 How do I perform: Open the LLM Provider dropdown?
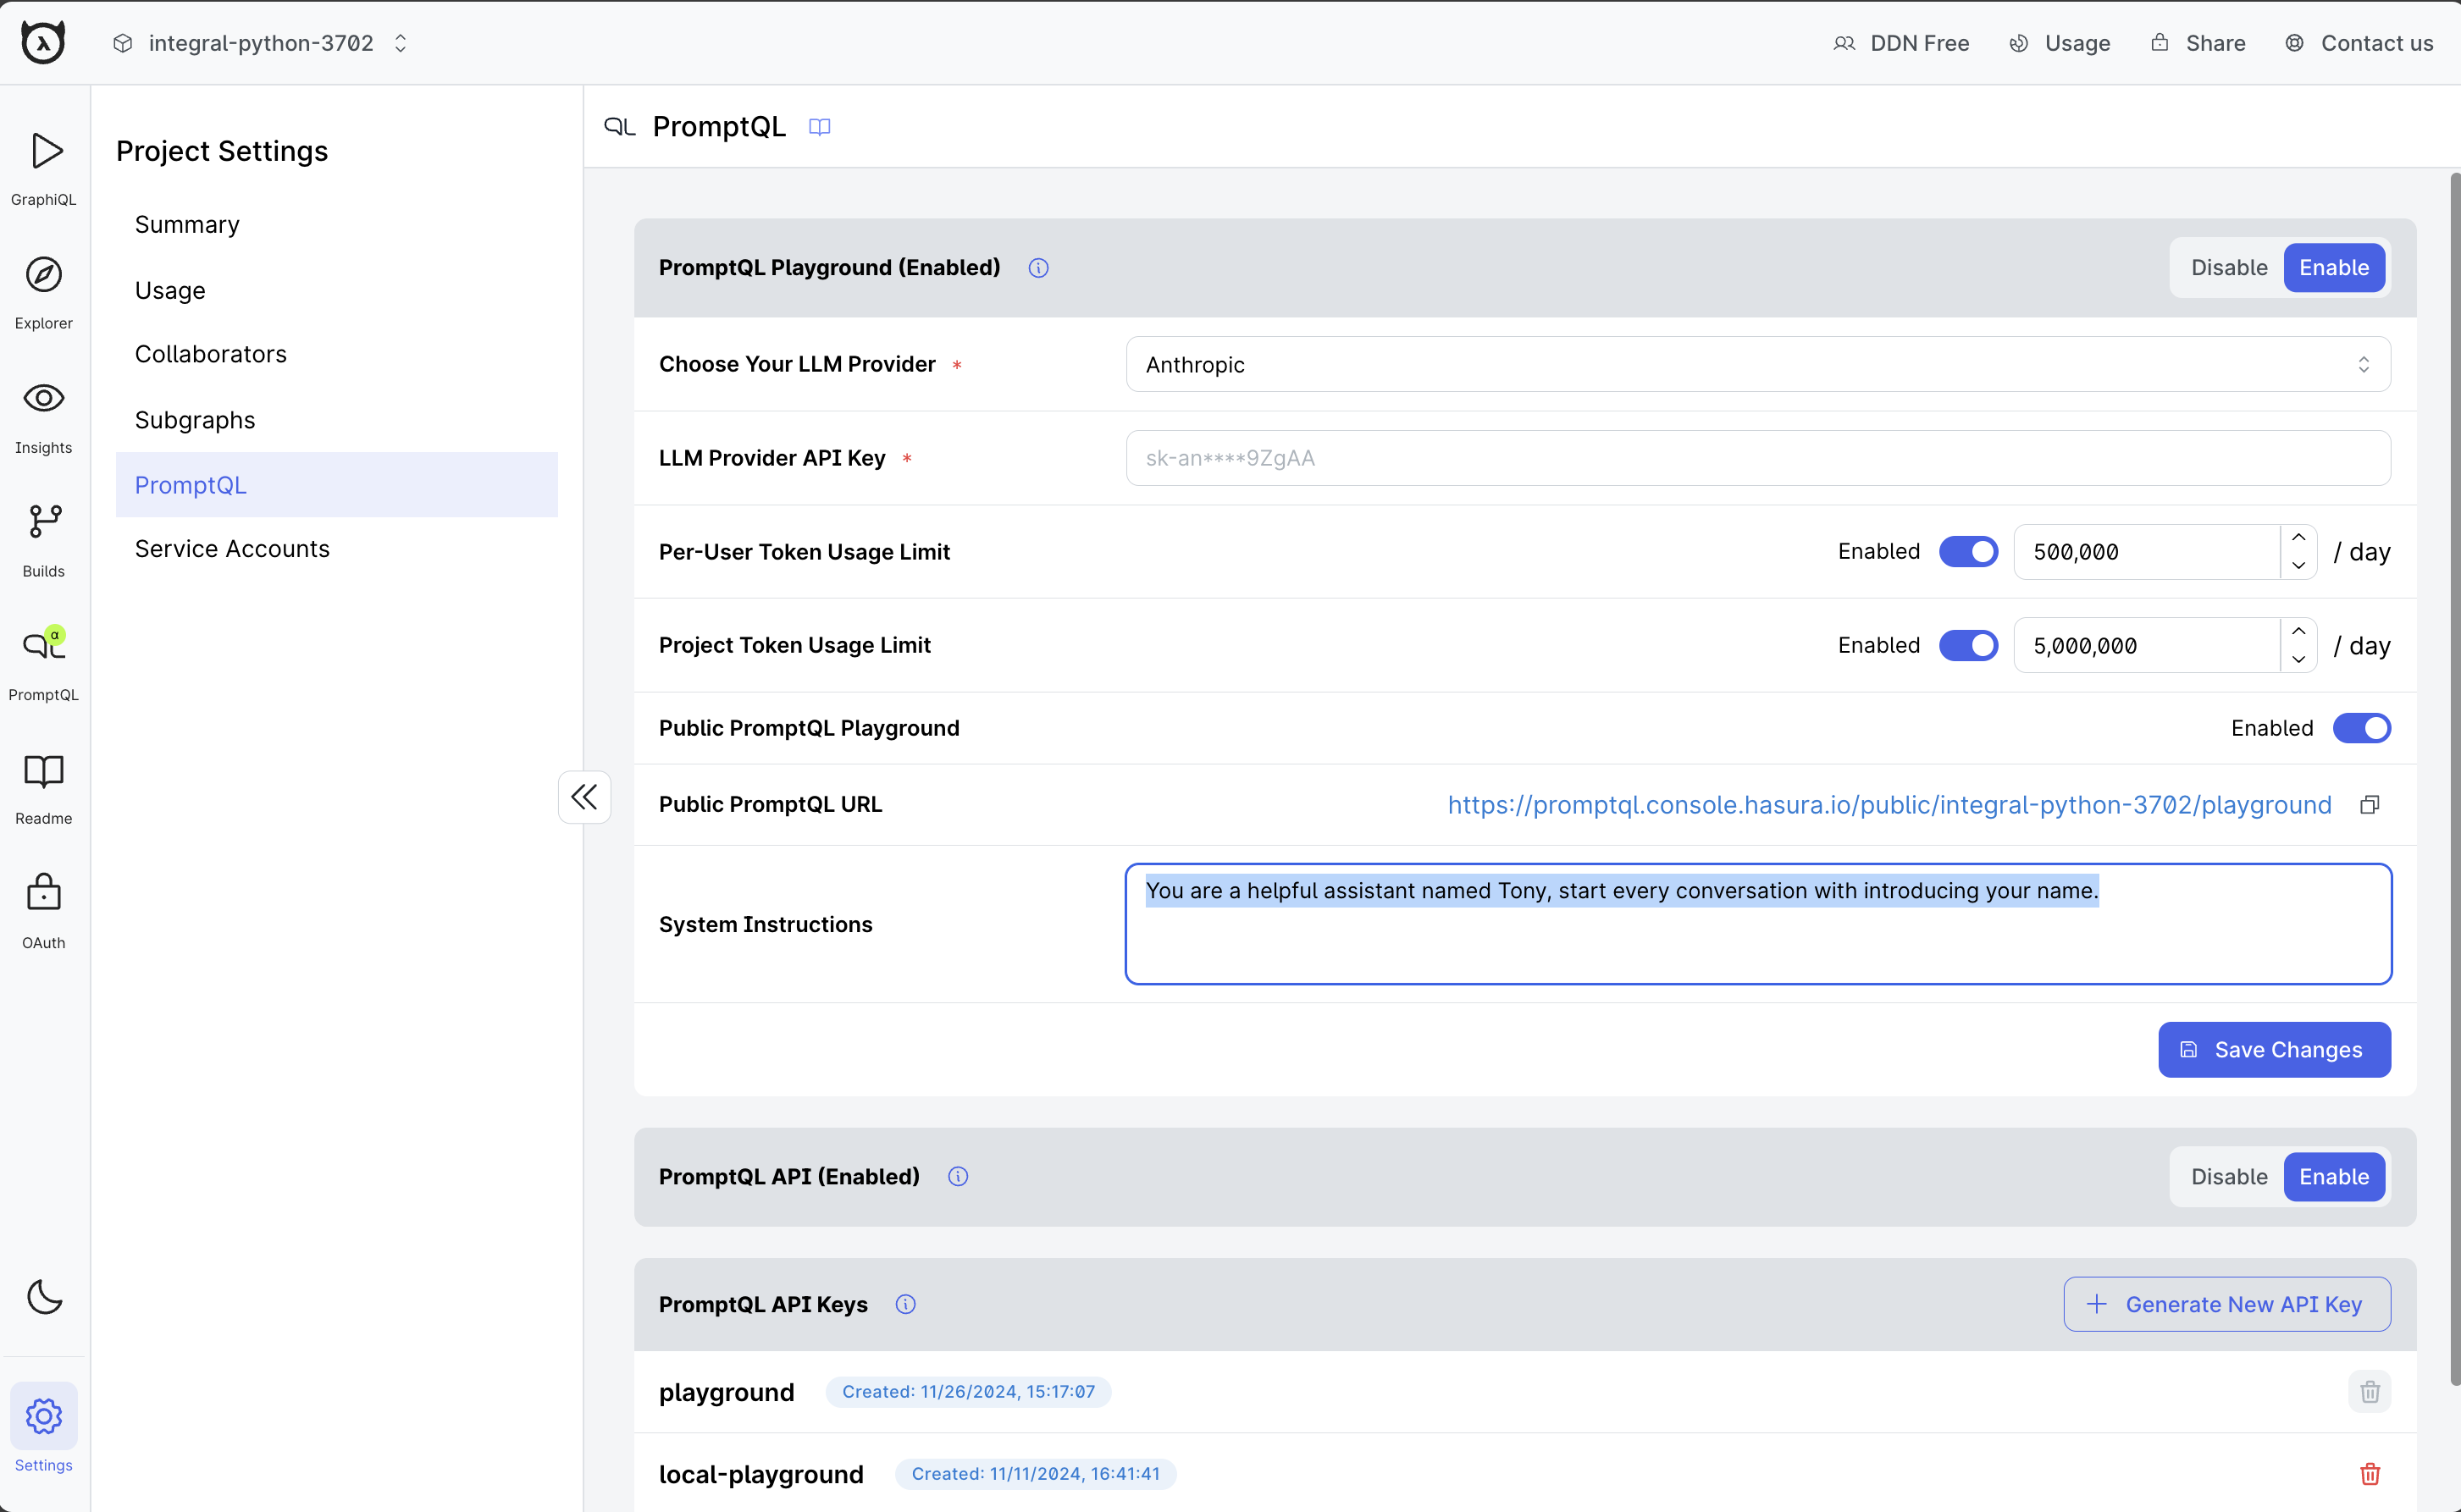coord(1758,365)
